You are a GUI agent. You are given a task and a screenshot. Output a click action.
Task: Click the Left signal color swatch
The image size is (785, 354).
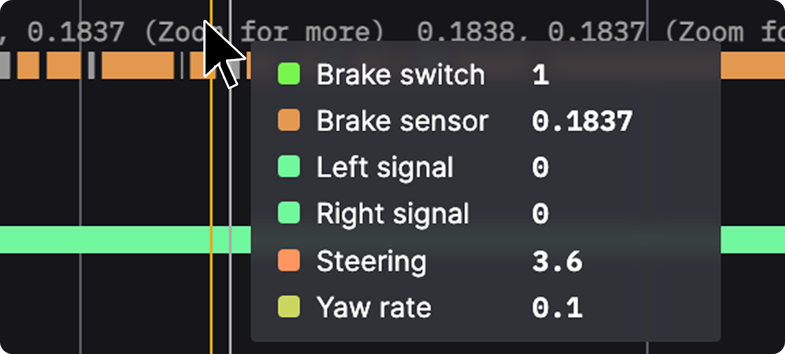point(288,167)
